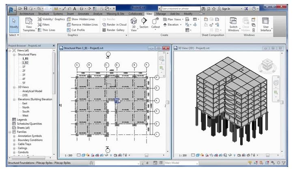Image resolution: width=293 pixels, height=171 pixels.
Task: Collapse the 3D Views node
Action: pyautogui.click(x=14, y=87)
